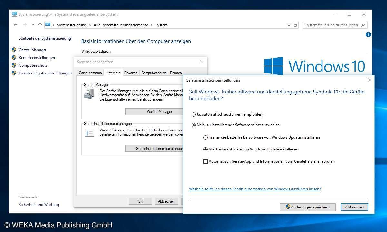Click the Systemsteuerung breadcrumb segment
This screenshot has width=387, height=232.
[72, 25]
